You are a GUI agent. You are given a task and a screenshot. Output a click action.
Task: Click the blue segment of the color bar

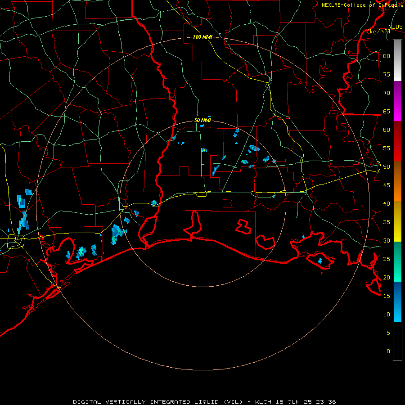click(x=397, y=301)
